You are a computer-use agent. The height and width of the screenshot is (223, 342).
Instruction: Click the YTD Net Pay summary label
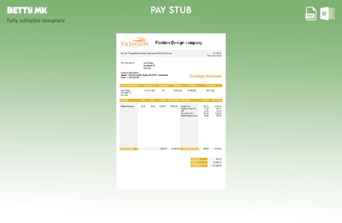[198, 166]
